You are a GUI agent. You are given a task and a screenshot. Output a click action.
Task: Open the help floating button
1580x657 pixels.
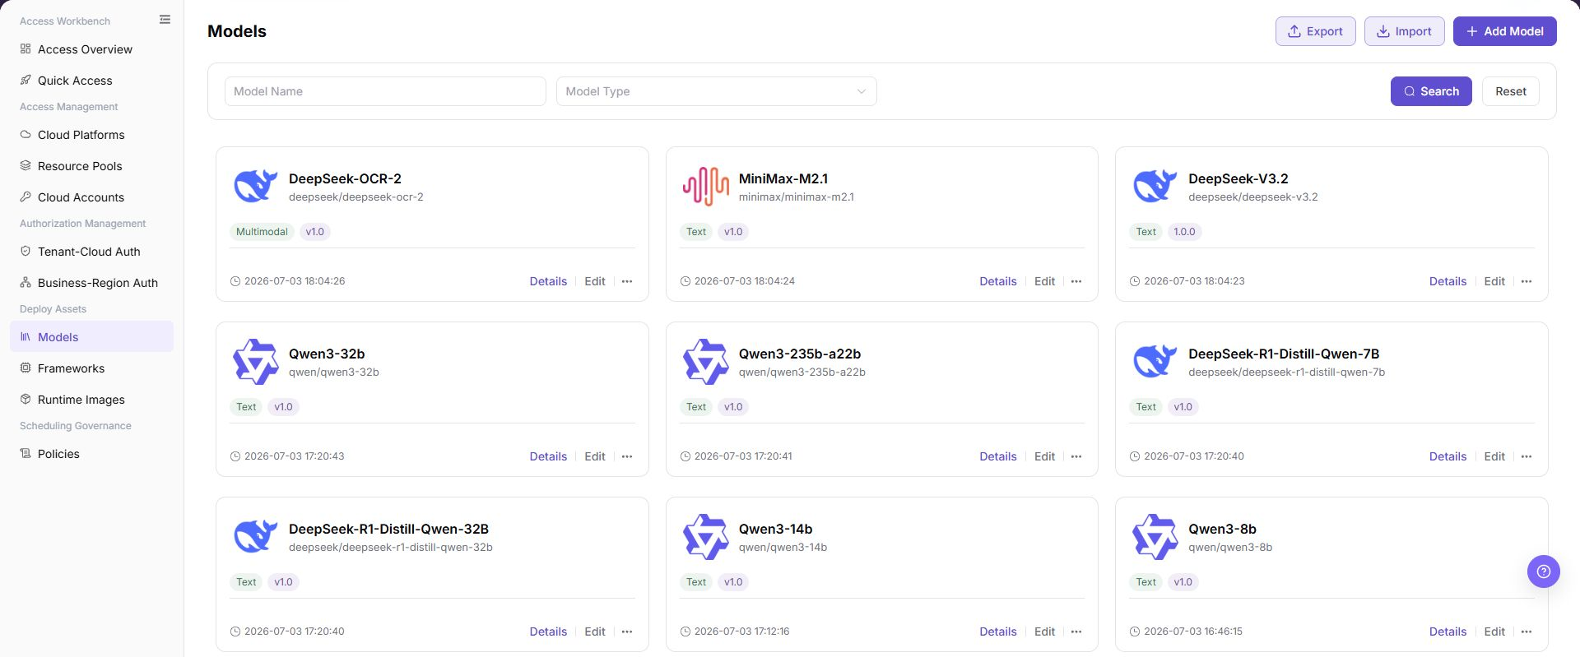point(1543,571)
